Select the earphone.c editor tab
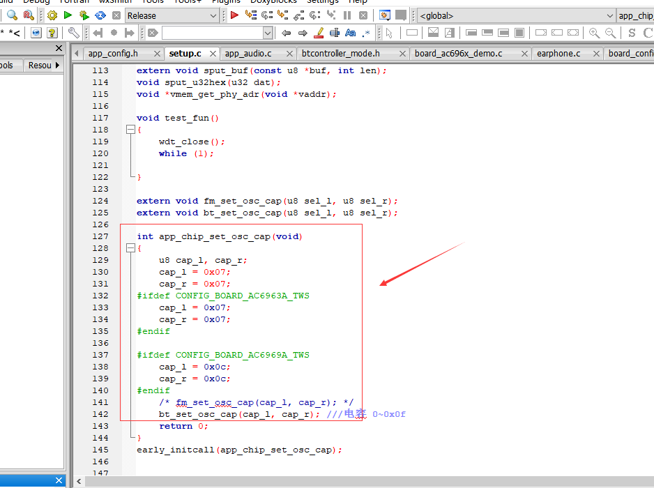 click(558, 54)
